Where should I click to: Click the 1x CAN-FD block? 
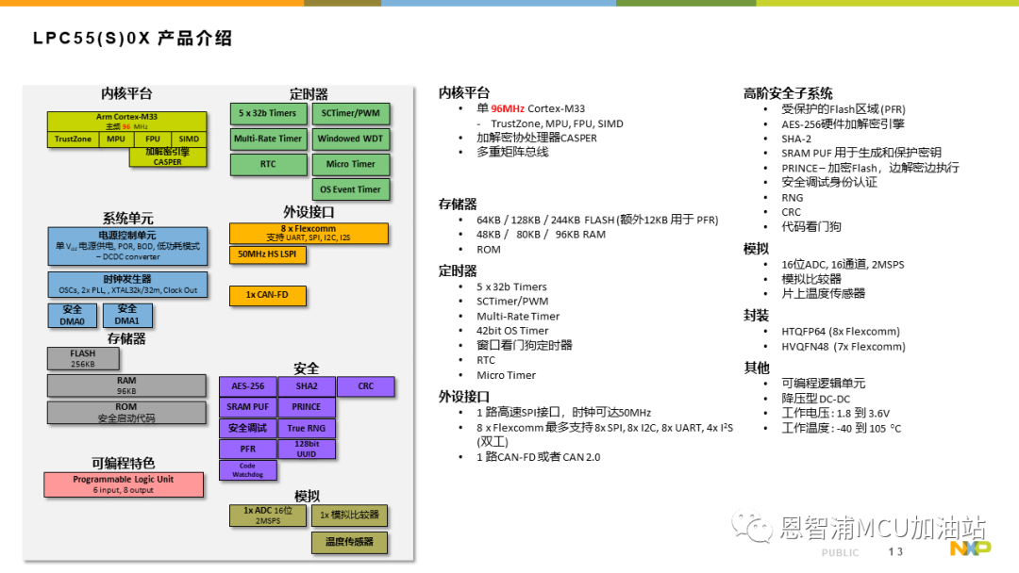click(267, 295)
